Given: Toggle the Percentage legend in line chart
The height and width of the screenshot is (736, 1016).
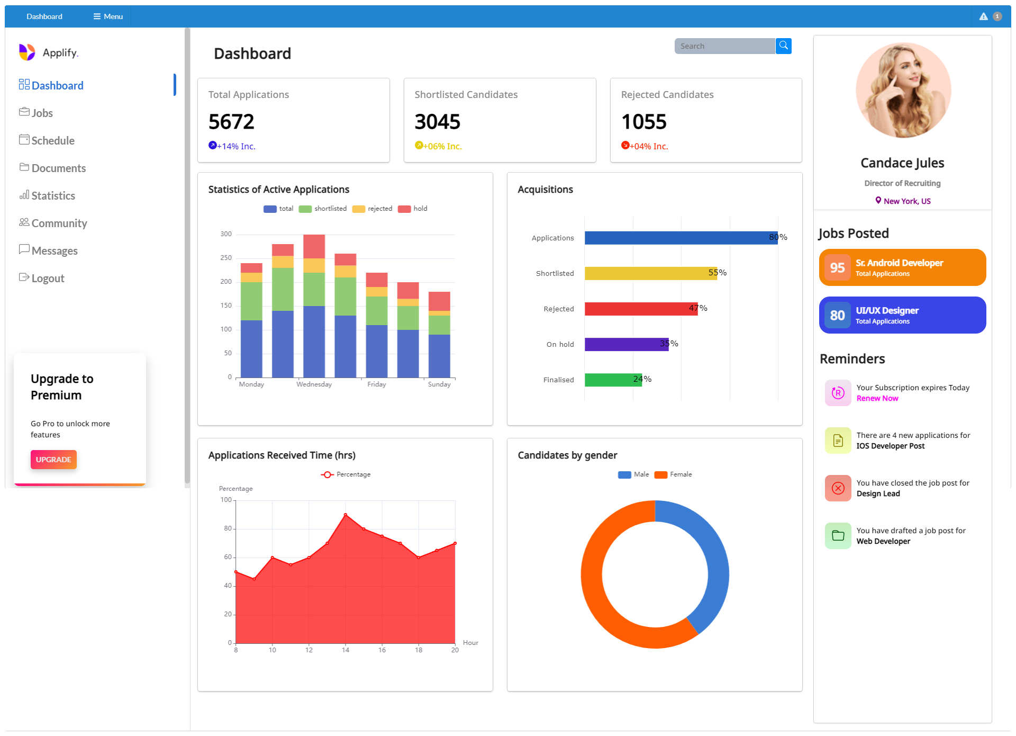Looking at the screenshot, I should pos(346,474).
